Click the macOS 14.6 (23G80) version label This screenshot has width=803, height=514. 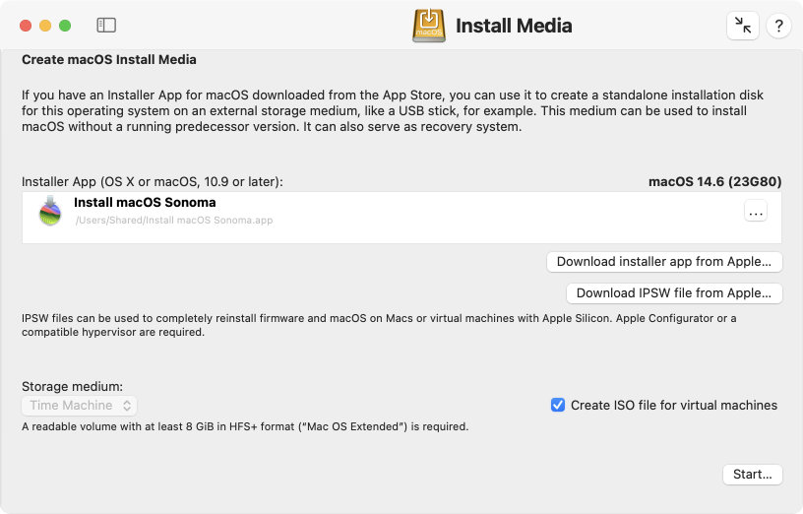(714, 182)
